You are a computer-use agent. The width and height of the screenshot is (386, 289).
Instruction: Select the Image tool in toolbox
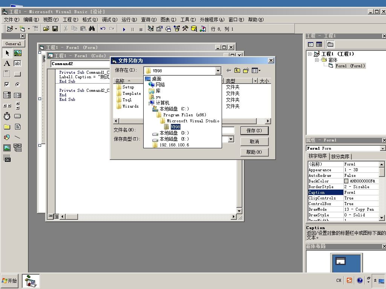pos(7,148)
